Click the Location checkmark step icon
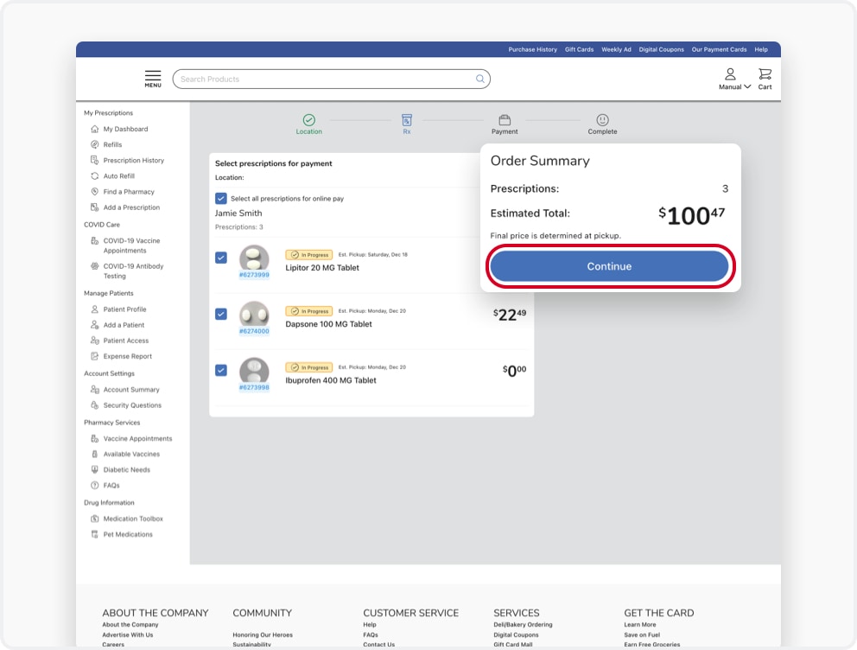 pyautogui.click(x=308, y=120)
